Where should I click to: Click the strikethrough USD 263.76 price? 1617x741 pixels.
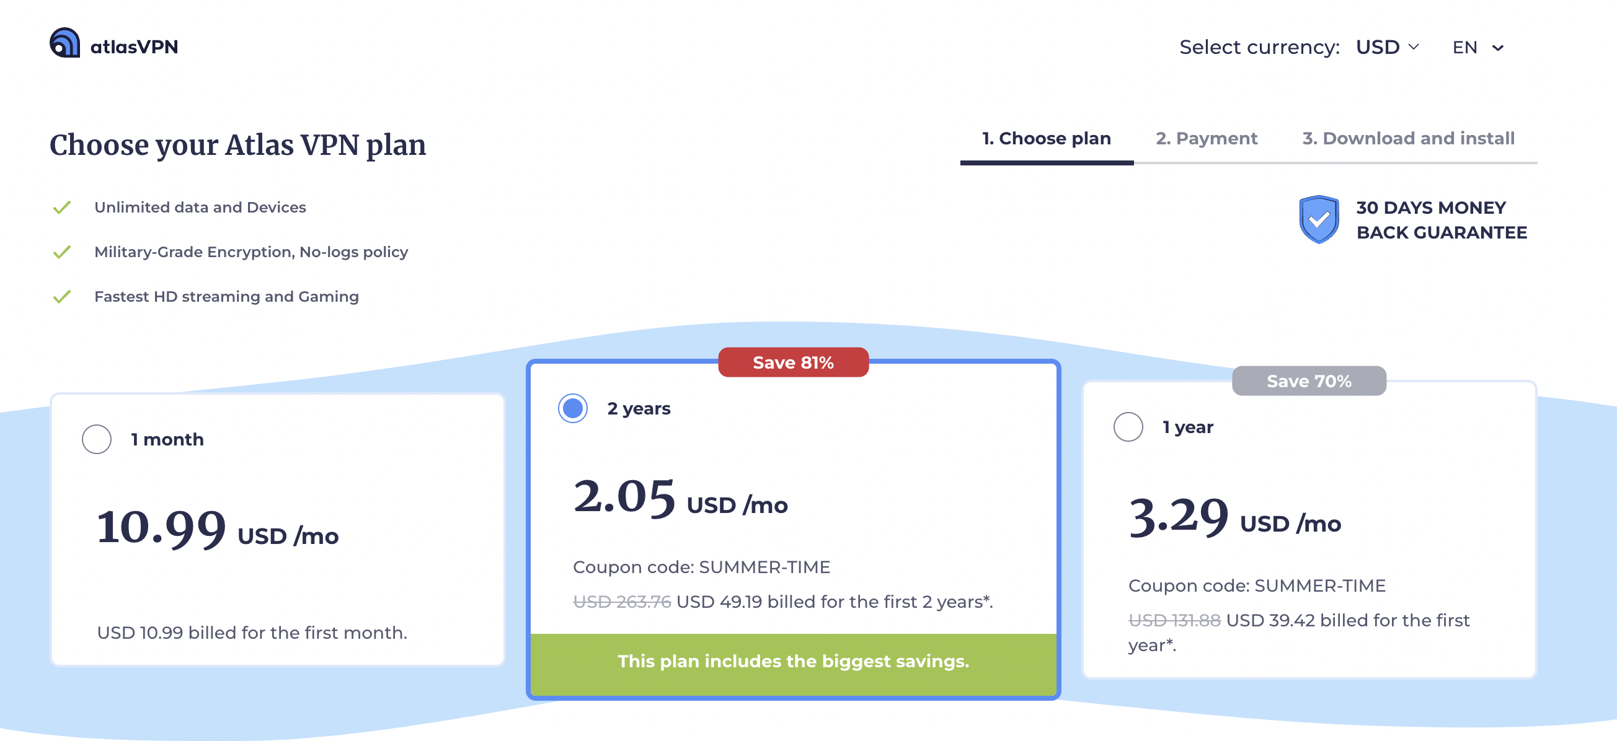click(622, 601)
